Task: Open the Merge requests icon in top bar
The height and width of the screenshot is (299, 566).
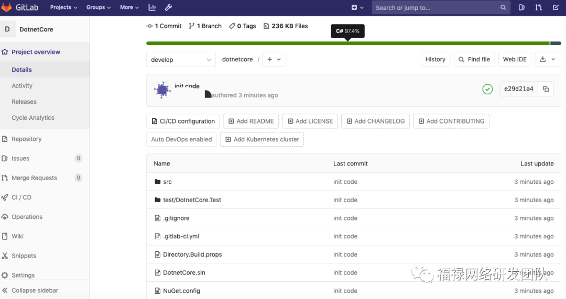Action: pos(539,7)
